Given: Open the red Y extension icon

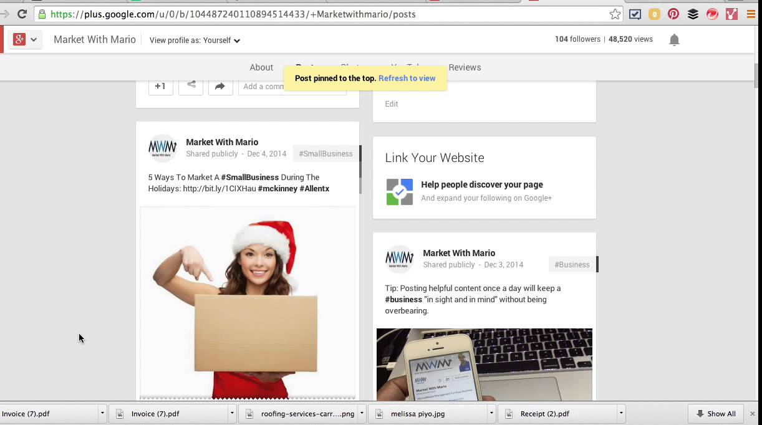Looking at the screenshot, I should [x=732, y=14].
